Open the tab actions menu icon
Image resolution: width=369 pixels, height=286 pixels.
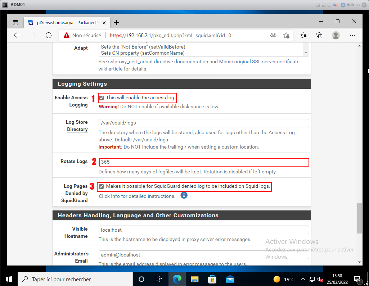(x=15, y=23)
